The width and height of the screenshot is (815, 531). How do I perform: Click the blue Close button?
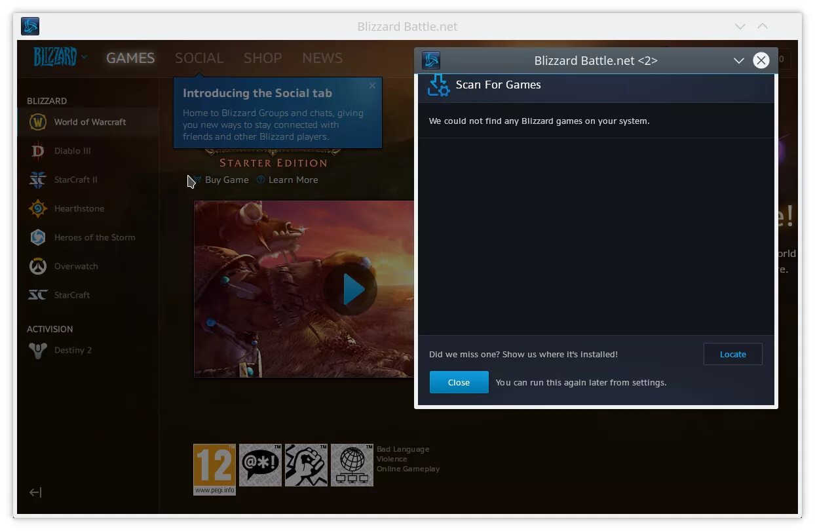459,382
